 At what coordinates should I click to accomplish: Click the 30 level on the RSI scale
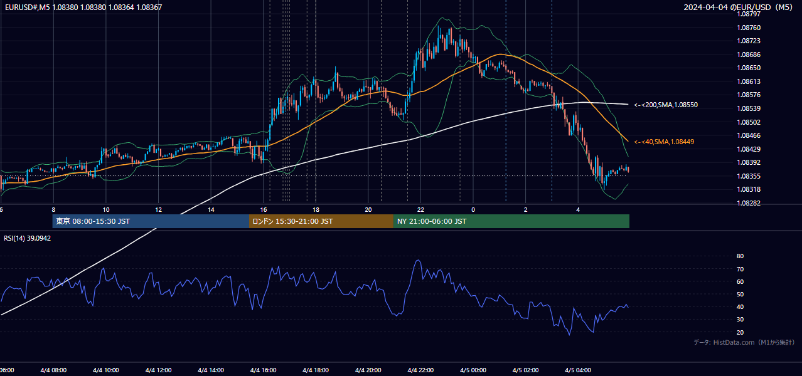pyautogui.click(x=740, y=320)
